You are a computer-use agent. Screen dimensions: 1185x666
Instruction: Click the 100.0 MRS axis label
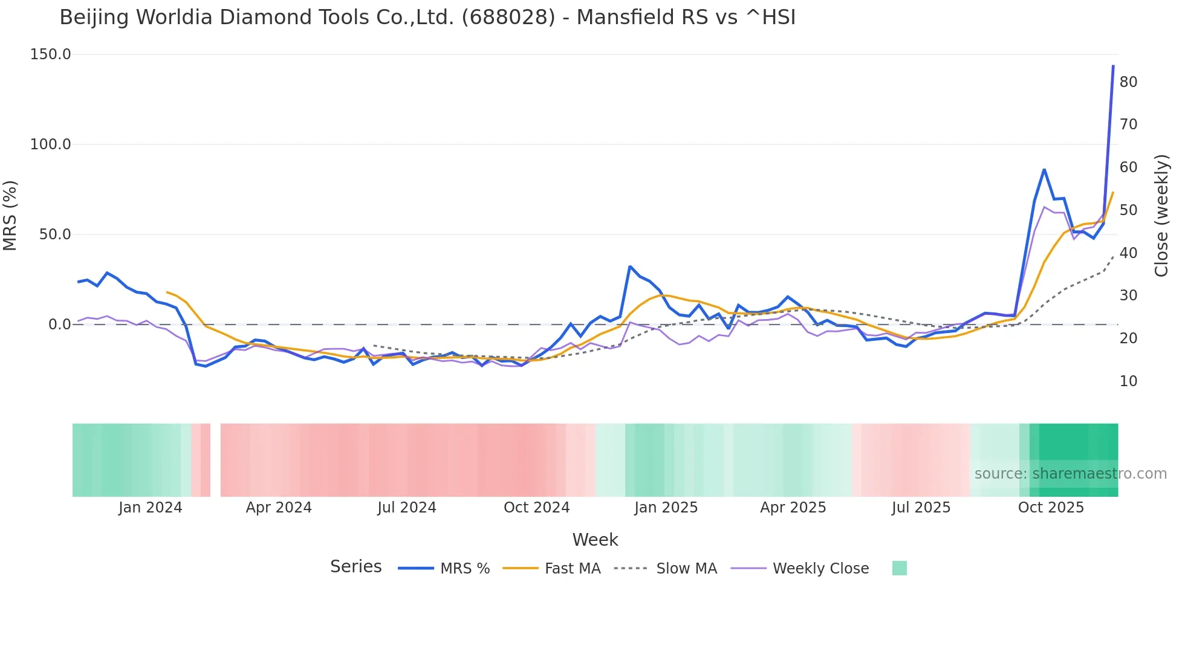click(51, 144)
